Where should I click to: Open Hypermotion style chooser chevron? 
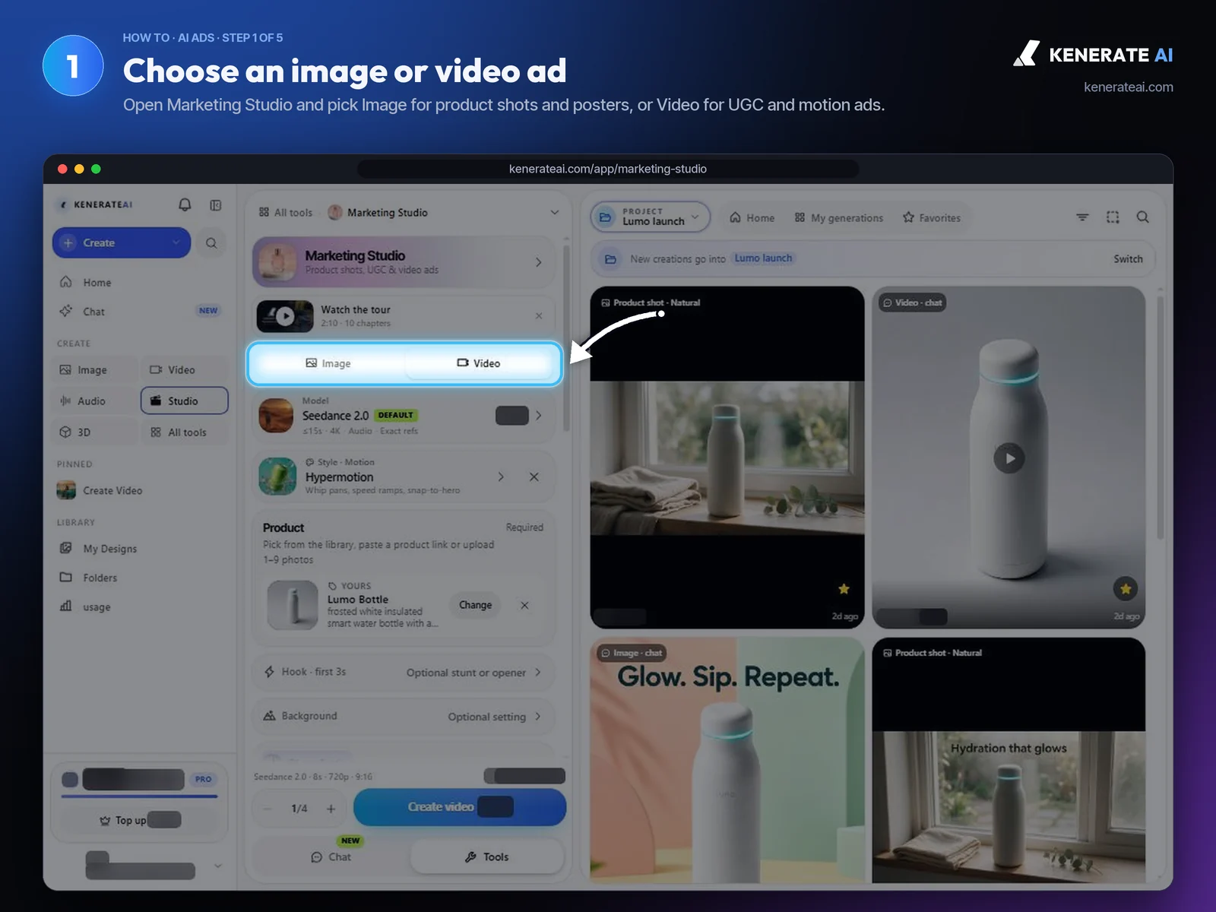(501, 477)
